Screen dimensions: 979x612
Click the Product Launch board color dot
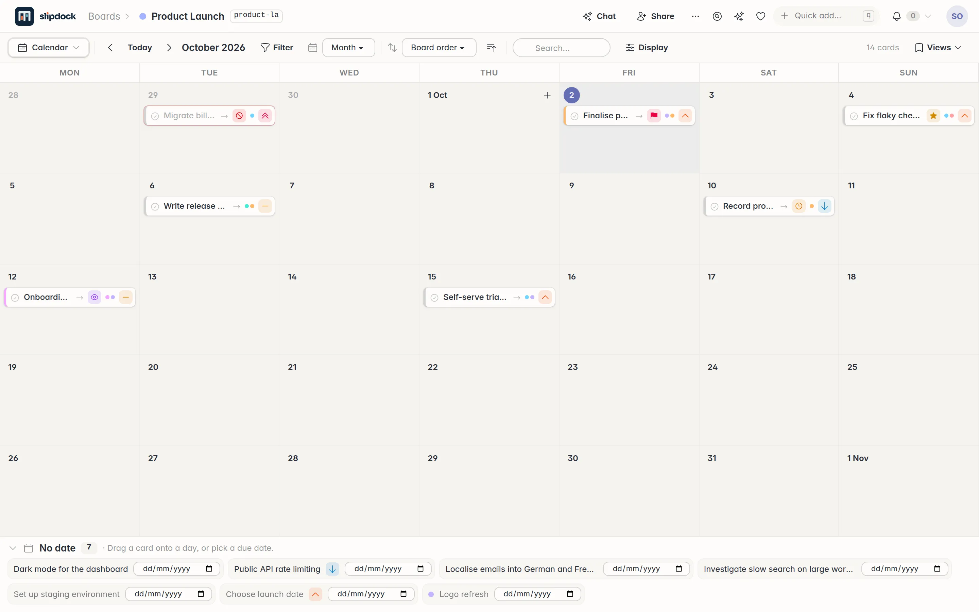click(142, 16)
